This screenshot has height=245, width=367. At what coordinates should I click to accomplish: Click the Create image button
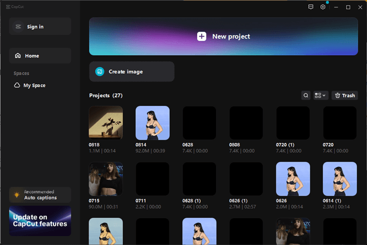(x=132, y=71)
